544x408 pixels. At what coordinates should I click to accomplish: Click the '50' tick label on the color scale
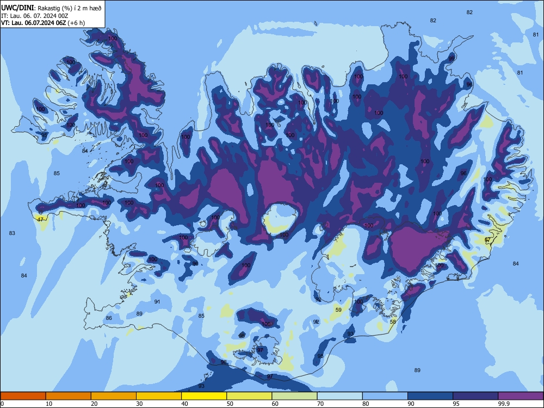click(x=230, y=404)
